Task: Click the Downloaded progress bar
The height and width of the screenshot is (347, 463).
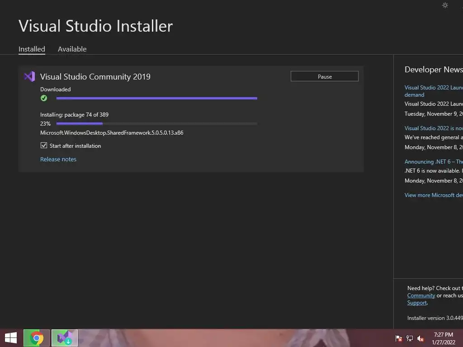Action: pyautogui.click(x=157, y=98)
